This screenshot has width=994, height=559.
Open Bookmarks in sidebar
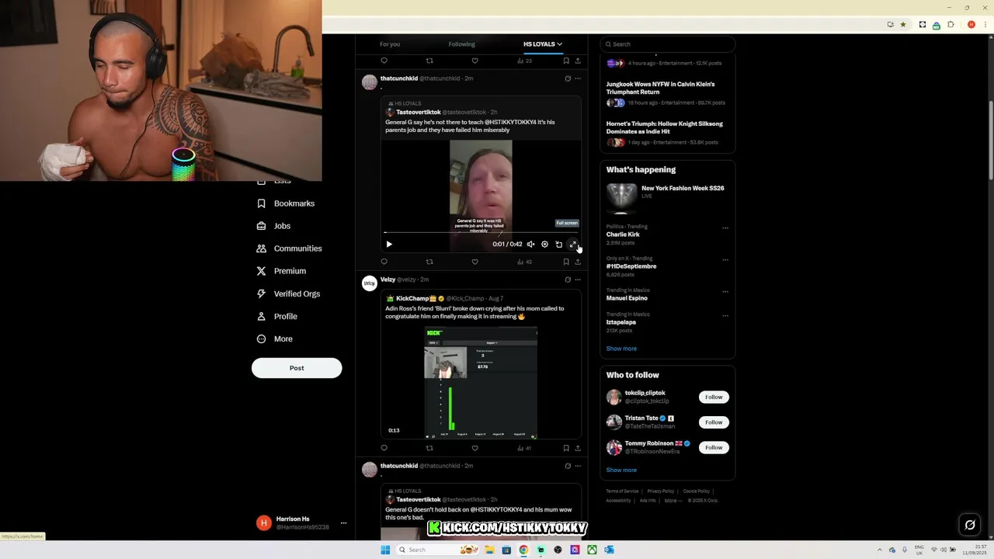(x=286, y=203)
